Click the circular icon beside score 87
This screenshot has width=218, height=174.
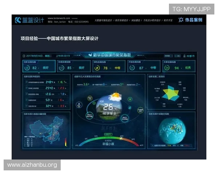tap(132, 68)
